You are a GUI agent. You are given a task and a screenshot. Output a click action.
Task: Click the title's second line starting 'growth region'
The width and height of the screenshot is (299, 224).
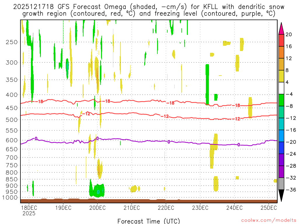[x=149, y=14]
